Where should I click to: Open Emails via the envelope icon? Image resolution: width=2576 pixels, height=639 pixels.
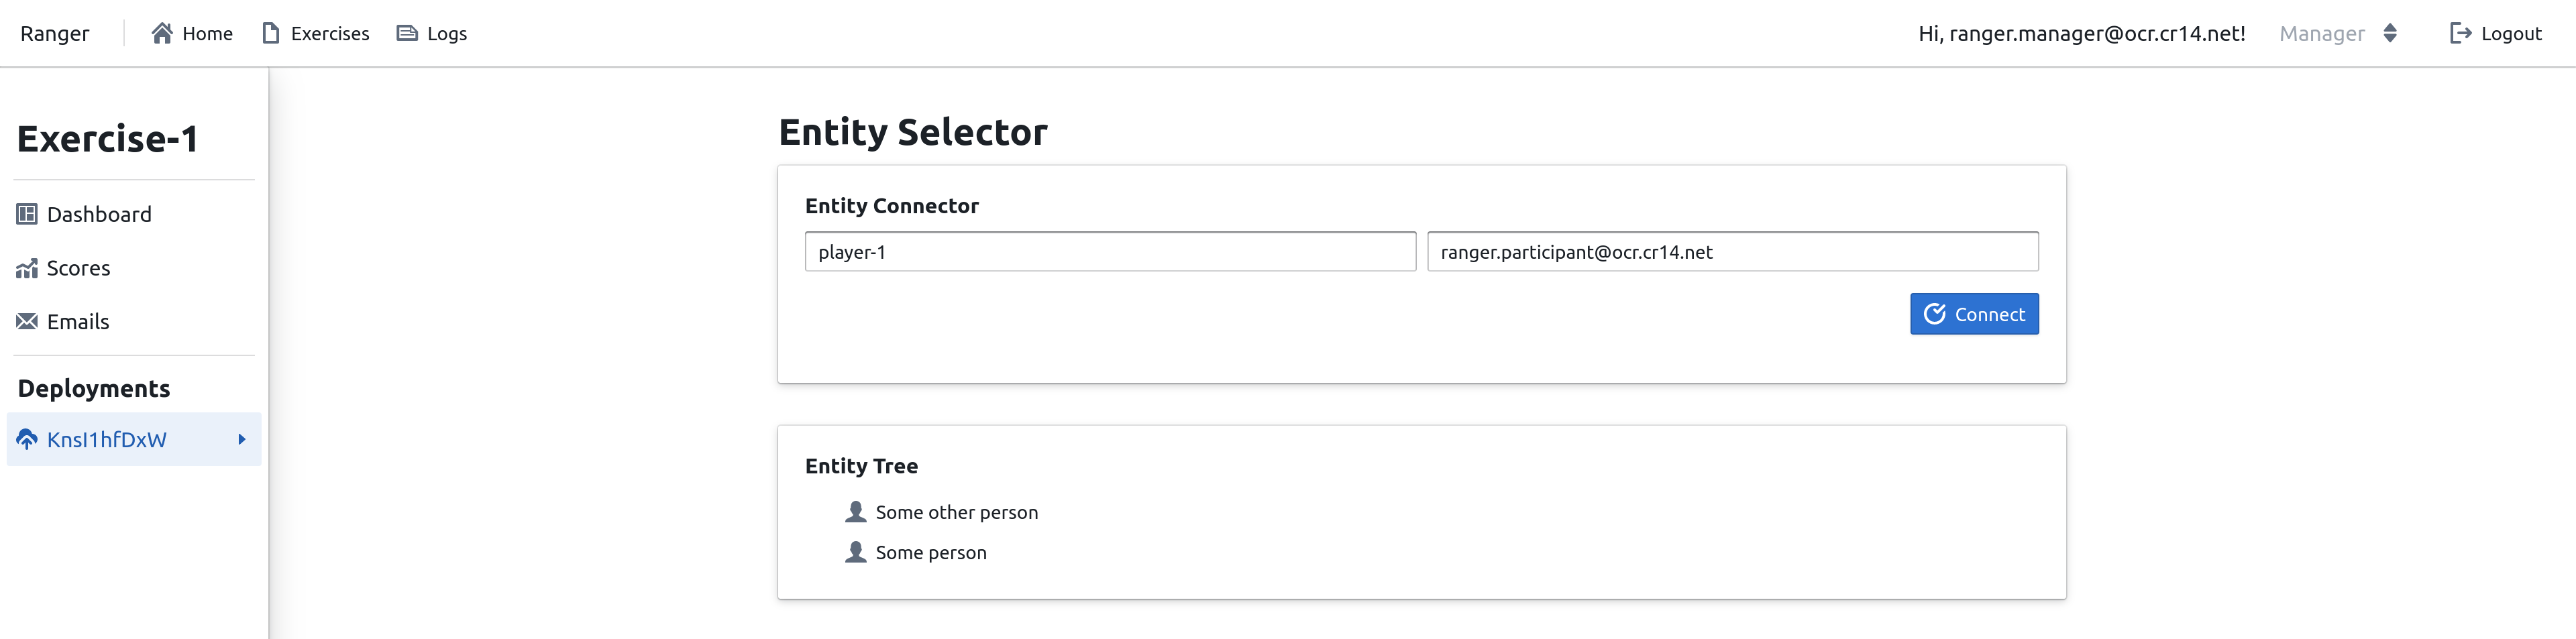point(27,321)
